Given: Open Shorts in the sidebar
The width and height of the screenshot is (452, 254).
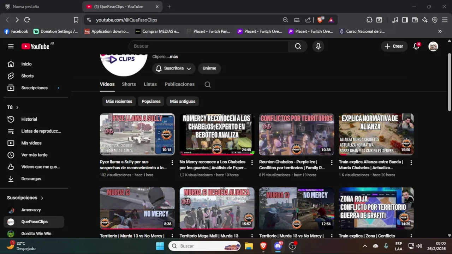Looking at the screenshot, I should pos(34,76).
